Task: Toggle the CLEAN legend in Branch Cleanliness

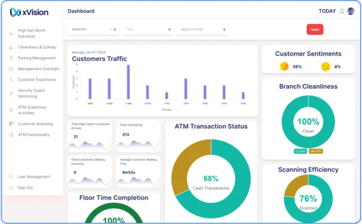Action: pyautogui.click(x=300, y=151)
